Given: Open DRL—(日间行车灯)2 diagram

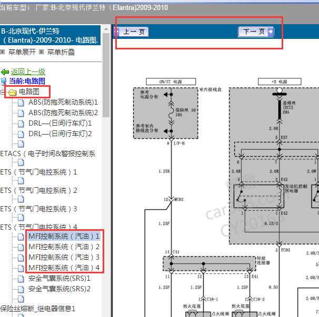Looking at the screenshot, I should [60, 134].
